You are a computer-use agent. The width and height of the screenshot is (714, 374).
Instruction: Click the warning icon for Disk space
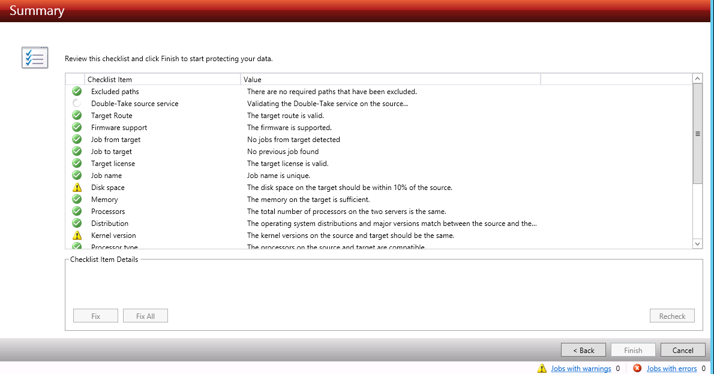pyautogui.click(x=77, y=188)
